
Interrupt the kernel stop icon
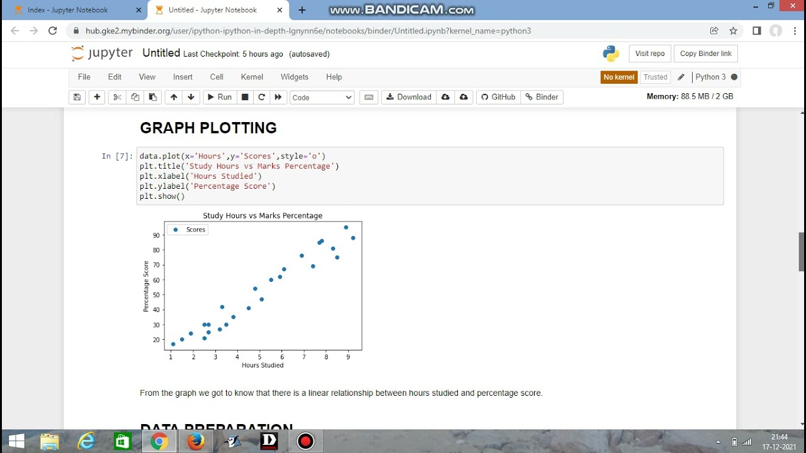click(x=245, y=97)
